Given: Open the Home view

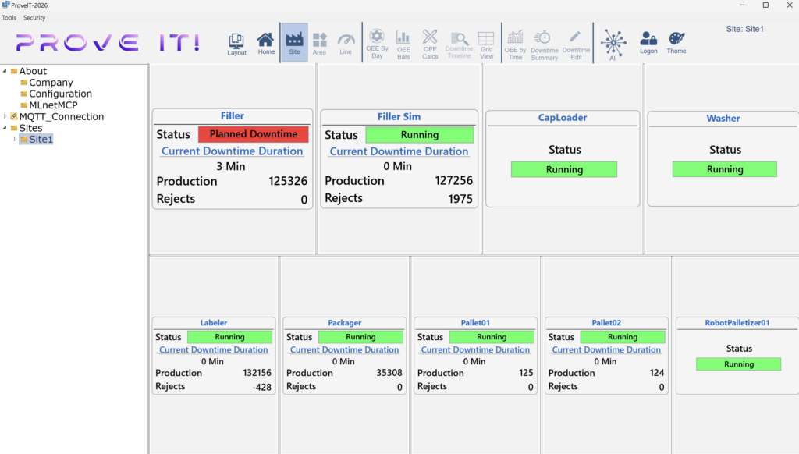Looking at the screenshot, I should pyautogui.click(x=266, y=43).
